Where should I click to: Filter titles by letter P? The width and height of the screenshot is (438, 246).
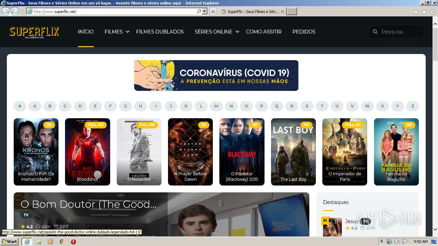(x=261, y=106)
